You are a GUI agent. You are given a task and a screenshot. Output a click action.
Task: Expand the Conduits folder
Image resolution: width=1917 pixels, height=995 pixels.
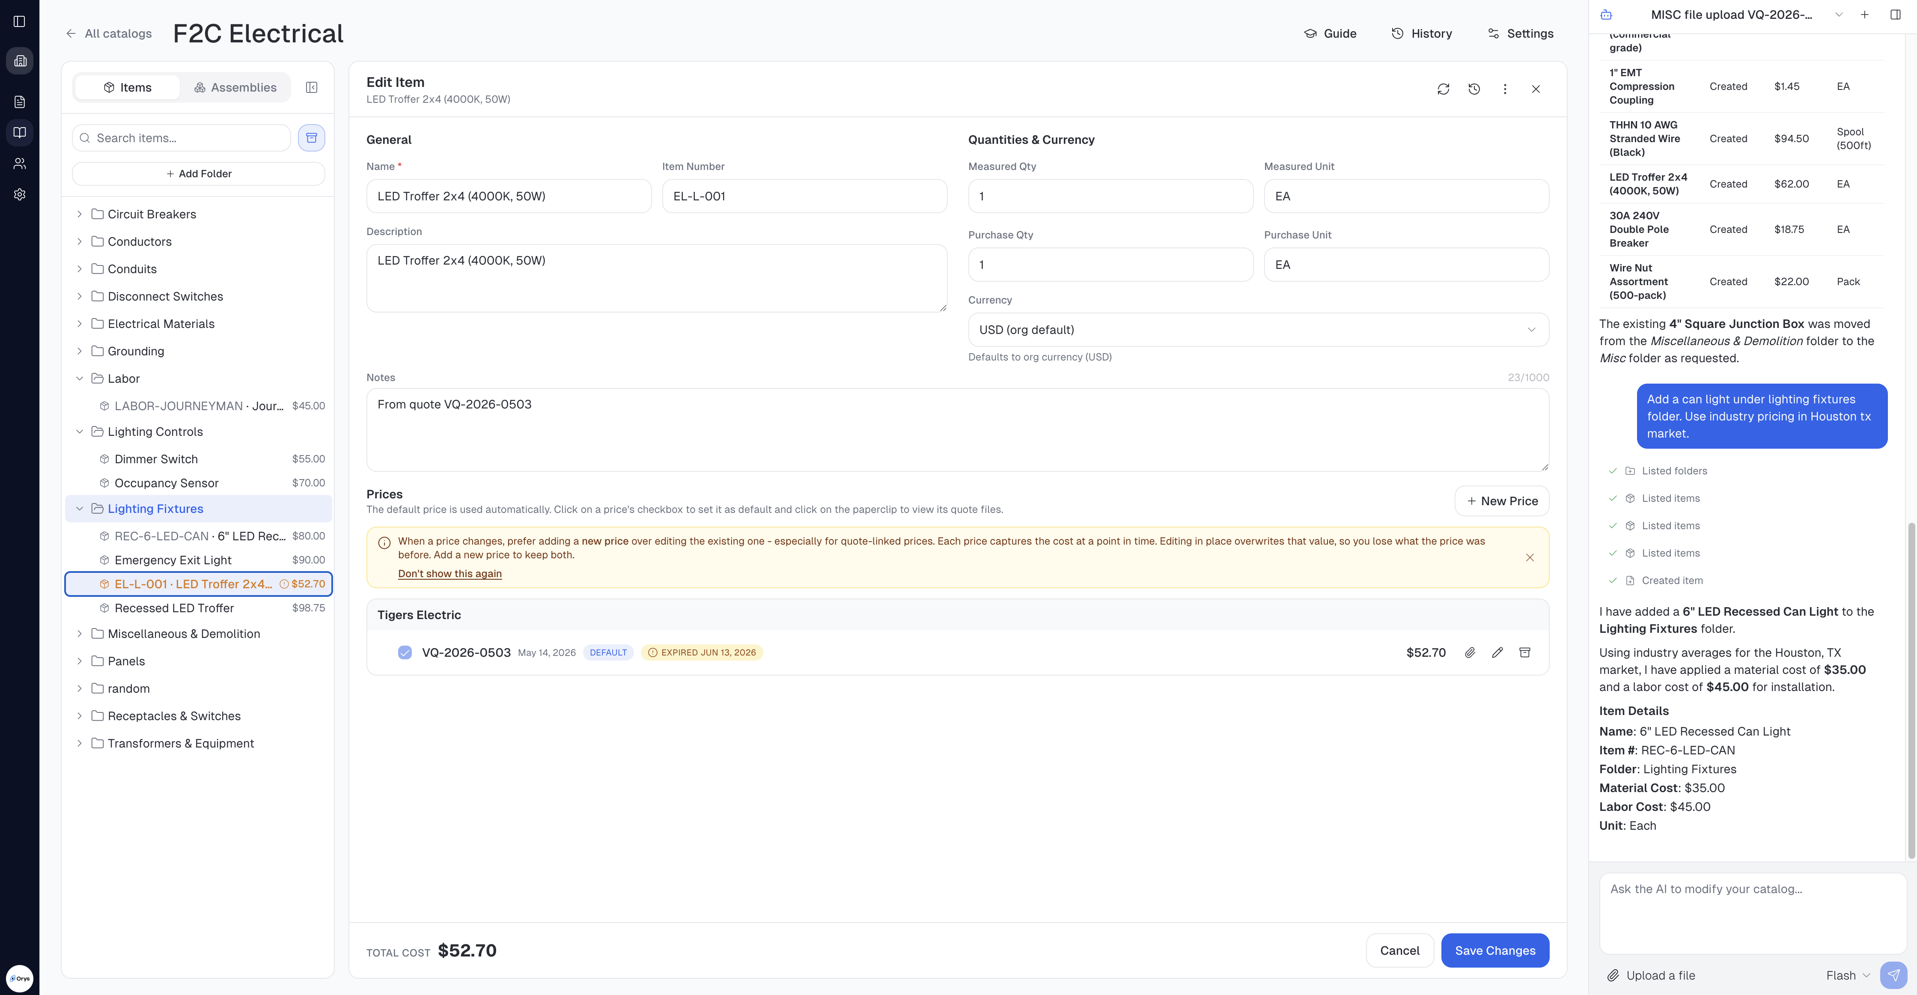[80, 269]
